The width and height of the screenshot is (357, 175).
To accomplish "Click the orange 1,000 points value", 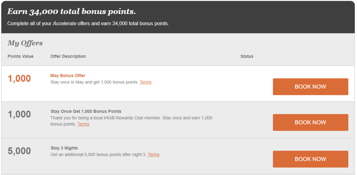I will [19, 79].
